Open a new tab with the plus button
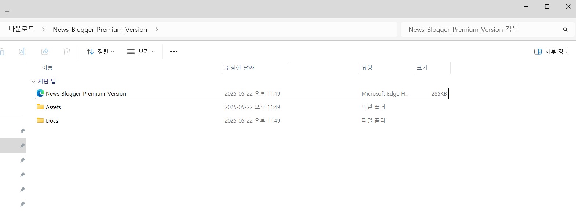The width and height of the screenshot is (576, 223). (x=7, y=11)
